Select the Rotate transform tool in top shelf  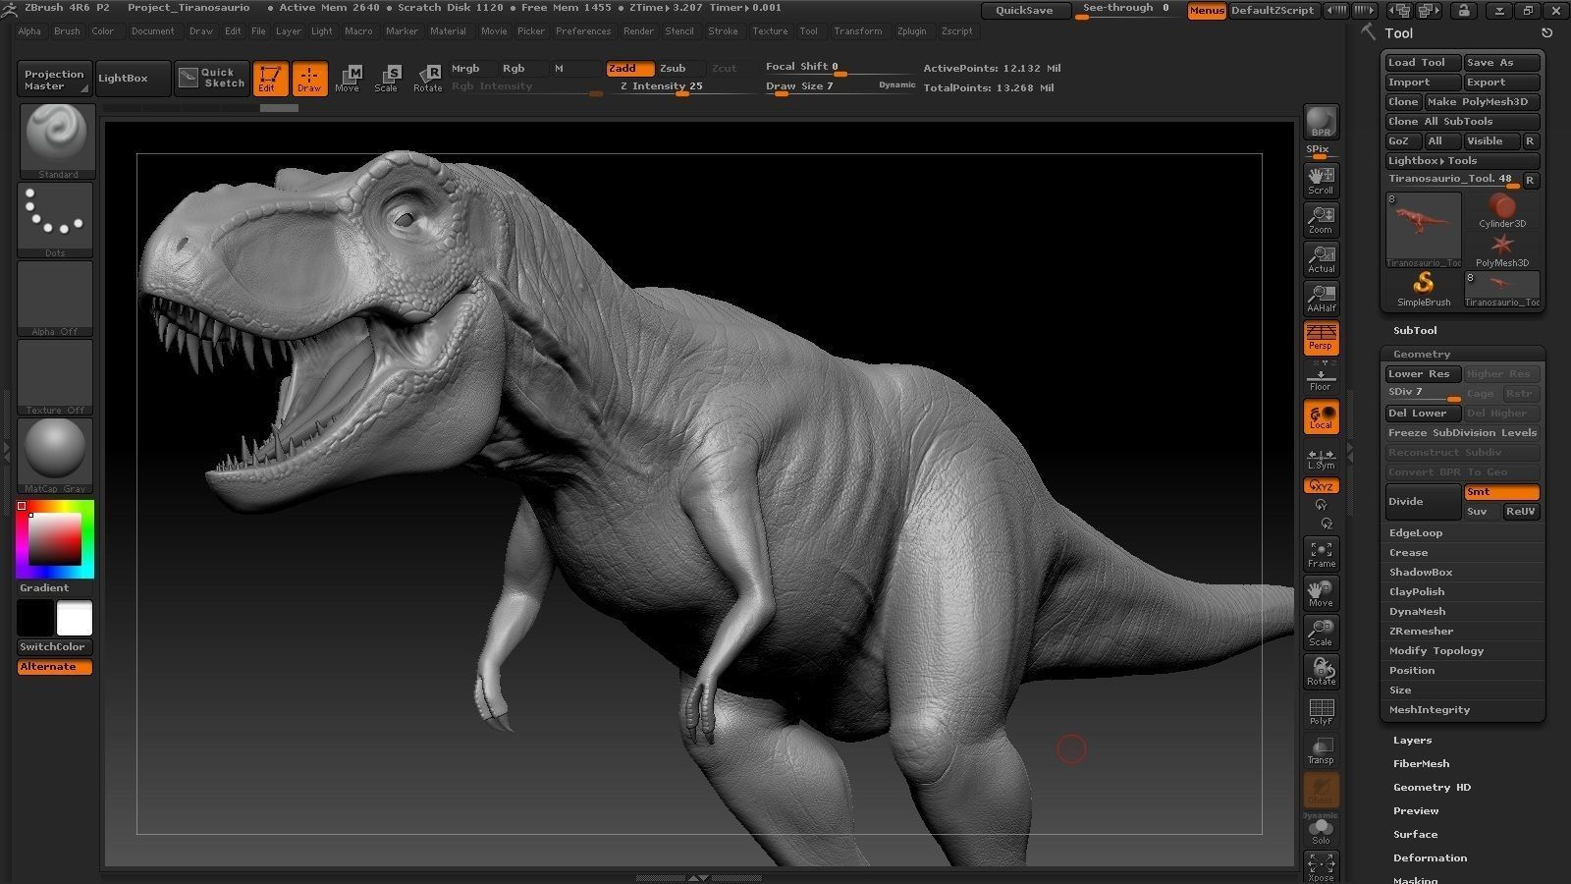428,79
